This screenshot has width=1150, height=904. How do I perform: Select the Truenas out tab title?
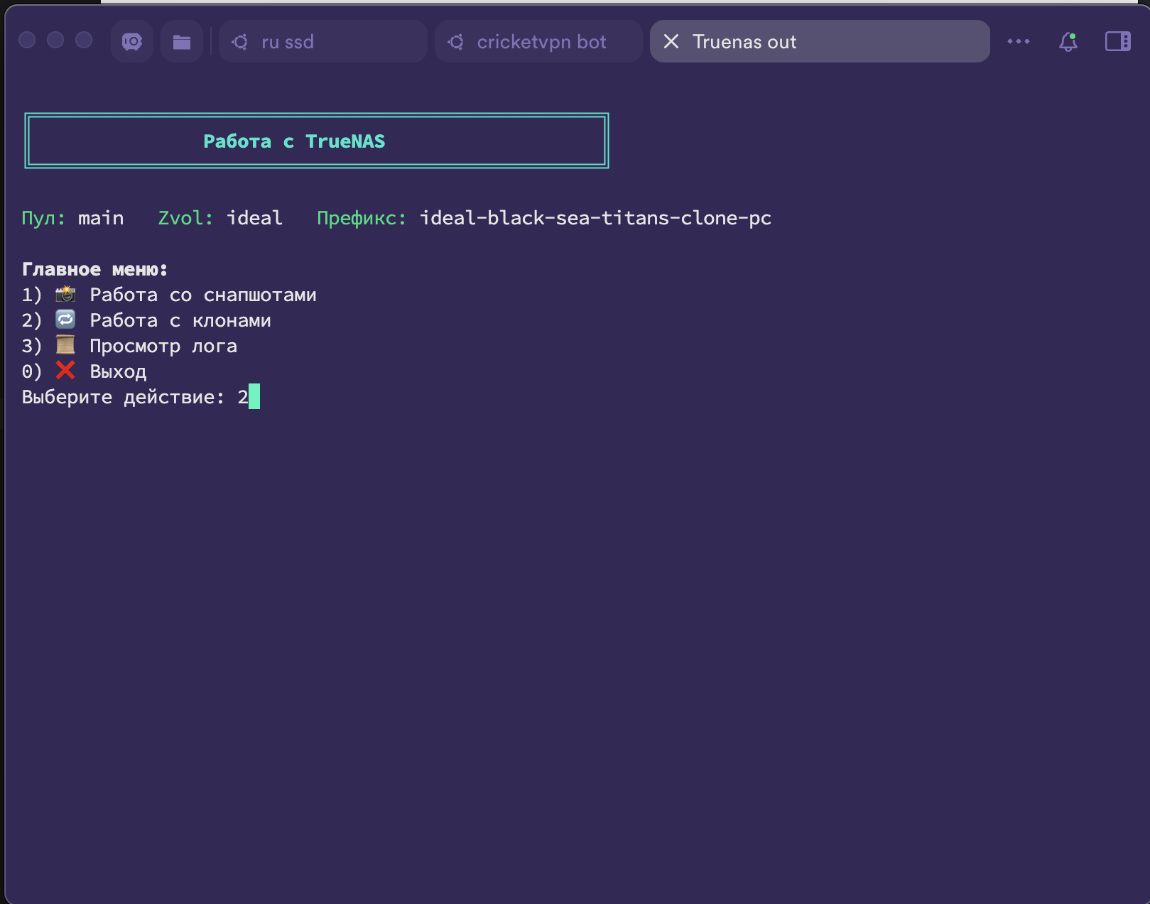click(x=744, y=42)
